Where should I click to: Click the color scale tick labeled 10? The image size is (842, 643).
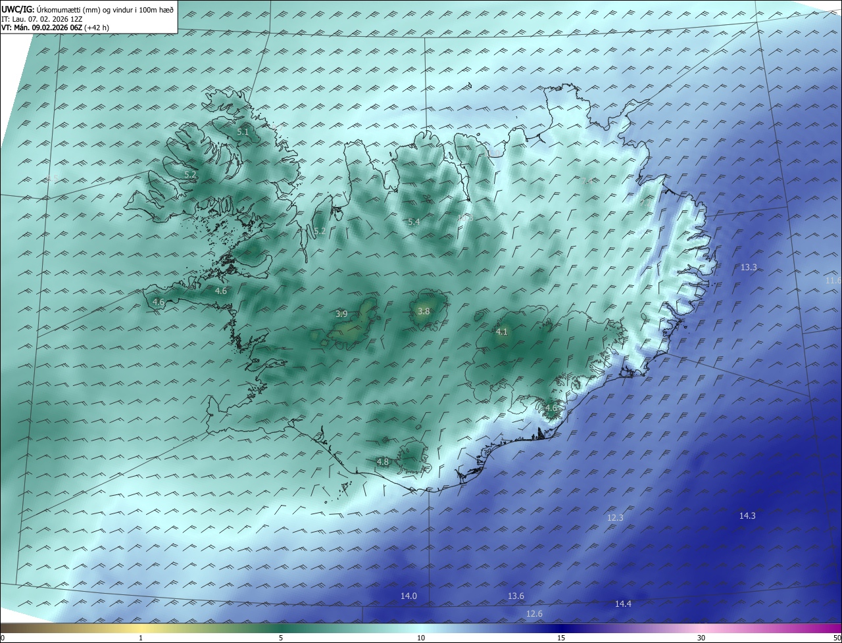pos(421,638)
